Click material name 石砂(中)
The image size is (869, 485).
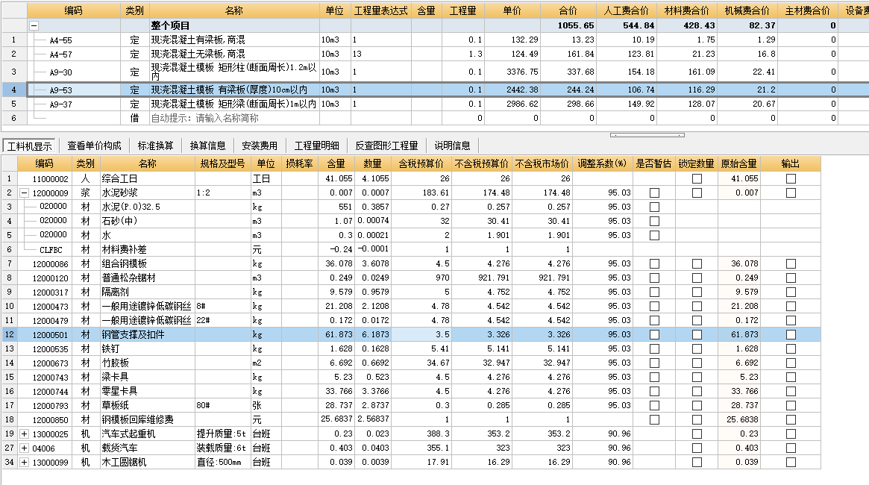(119, 221)
